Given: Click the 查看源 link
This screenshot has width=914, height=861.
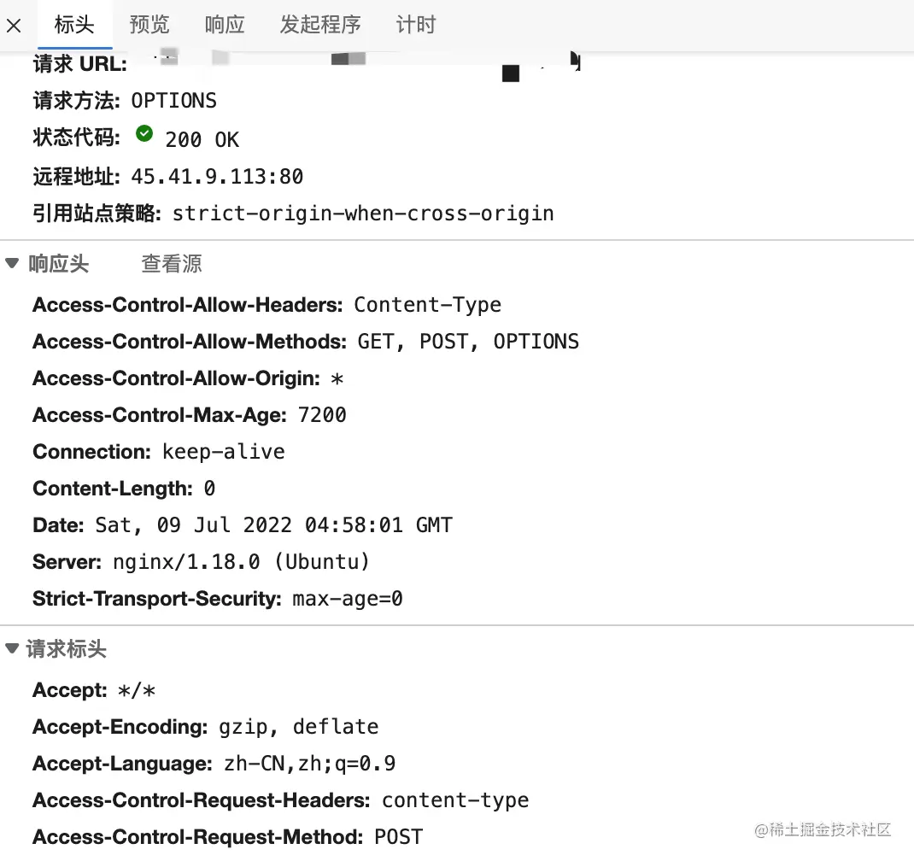Looking at the screenshot, I should (172, 263).
